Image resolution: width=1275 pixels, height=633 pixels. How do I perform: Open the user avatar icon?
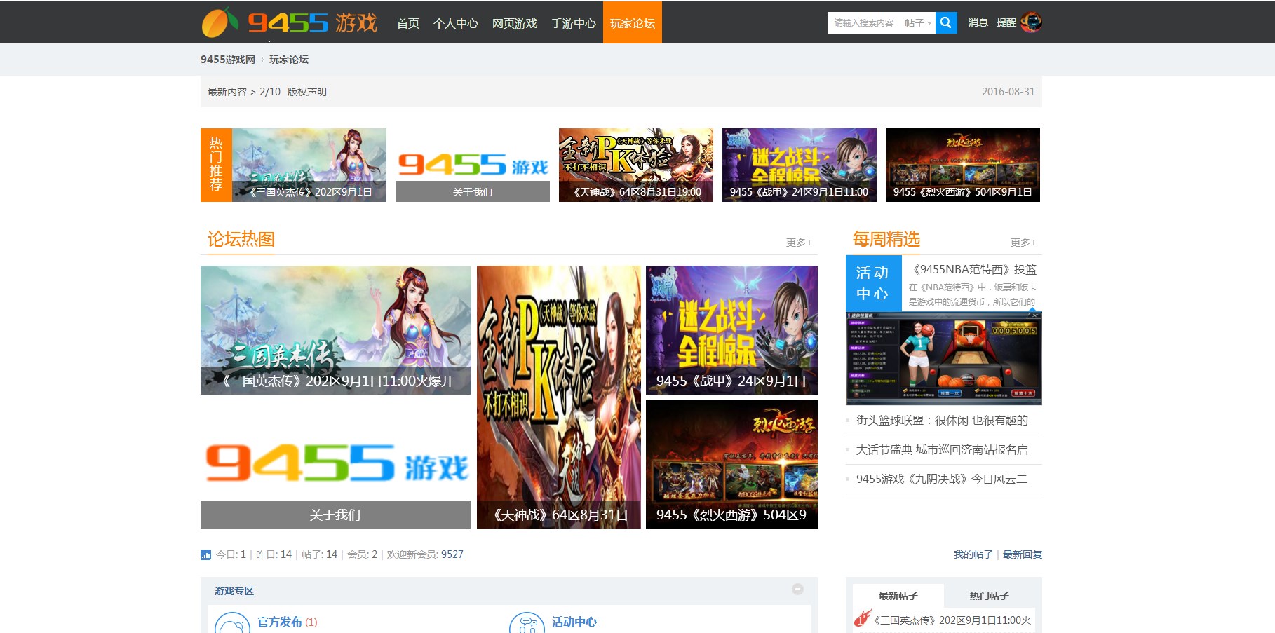(1031, 22)
